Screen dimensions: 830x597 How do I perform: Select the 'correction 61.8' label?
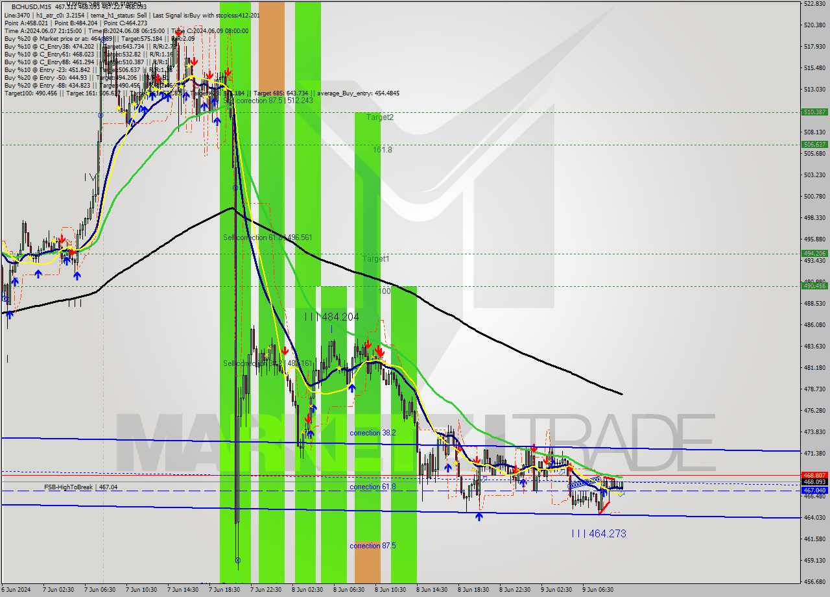(373, 487)
